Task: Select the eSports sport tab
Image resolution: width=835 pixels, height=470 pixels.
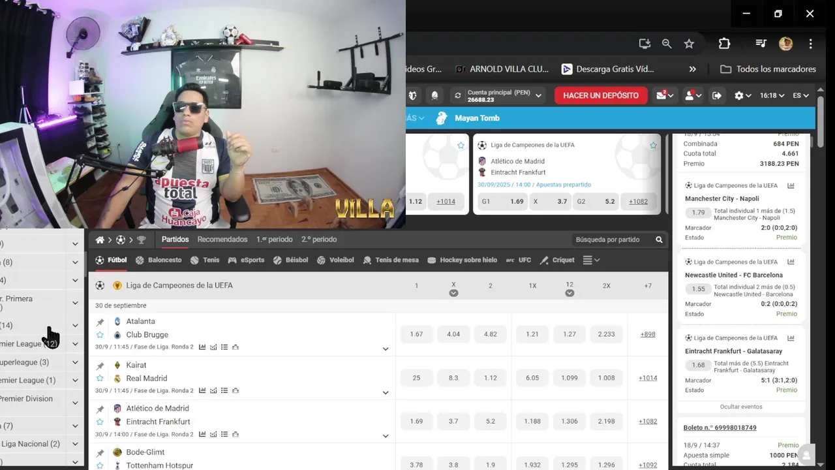Action: 246,260
